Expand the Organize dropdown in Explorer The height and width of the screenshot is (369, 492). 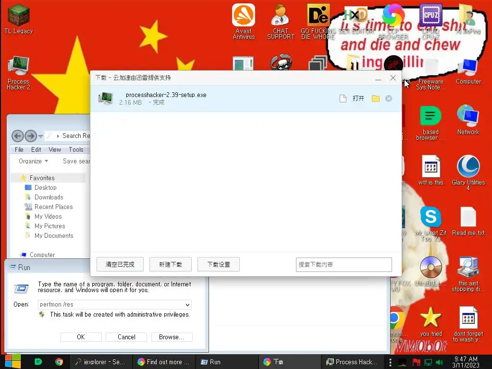(33, 161)
